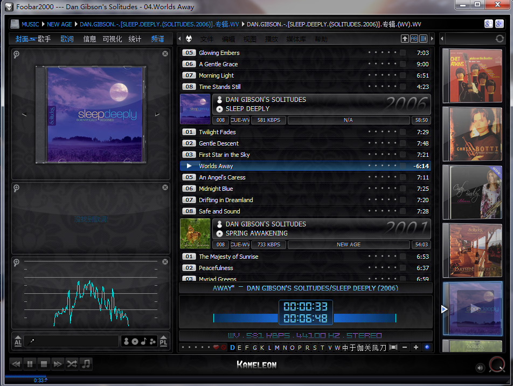Stop playback with the stop button
The width and height of the screenshot is (513, 386).
(x=44, y=364)
